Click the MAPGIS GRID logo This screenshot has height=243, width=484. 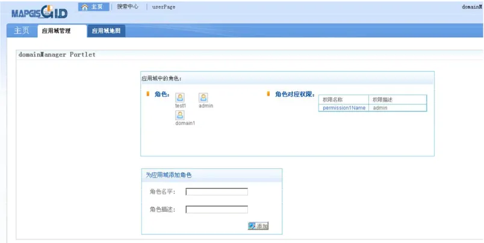pos(40,13)
